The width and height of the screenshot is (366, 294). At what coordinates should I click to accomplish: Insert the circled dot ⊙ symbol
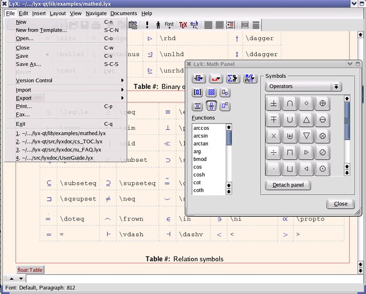(322, 169)
